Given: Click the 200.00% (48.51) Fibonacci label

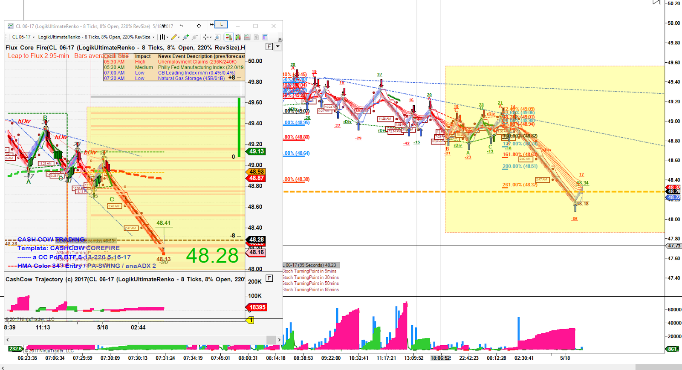Looking at the screenshot, I should (x=520, y=167).
